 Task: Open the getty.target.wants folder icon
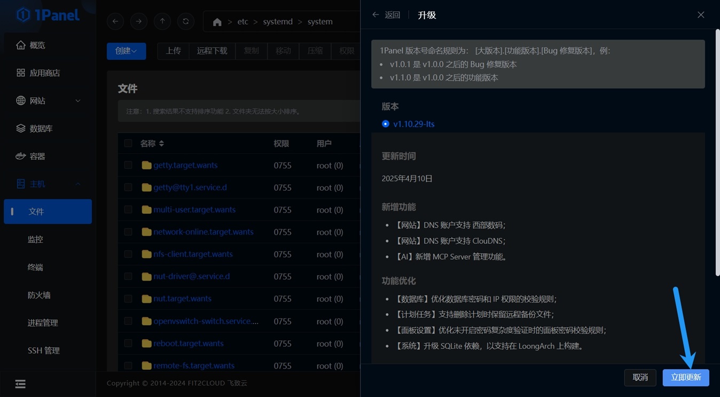146,165
